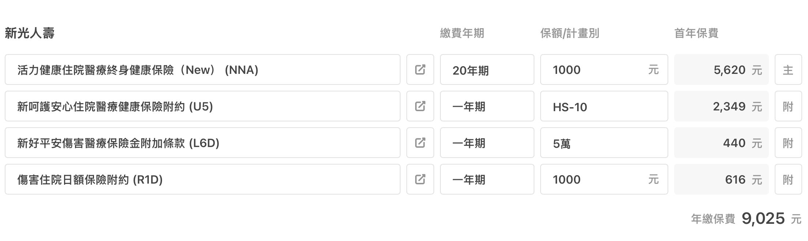
Task: Open external link icon for 傷害住院日額 R1D rider
Action: click(420, 179)
